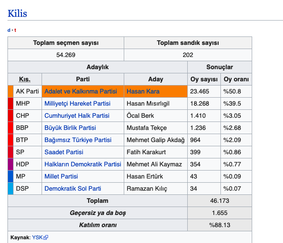Click the light blue DSP color cell
283x243 pixels.
pyautogui.click(x=10, y=188)
